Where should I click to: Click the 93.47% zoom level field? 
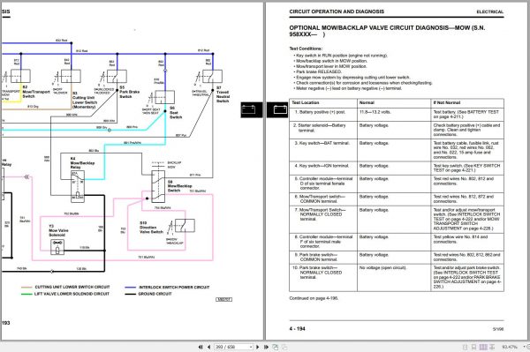point(510,347)
